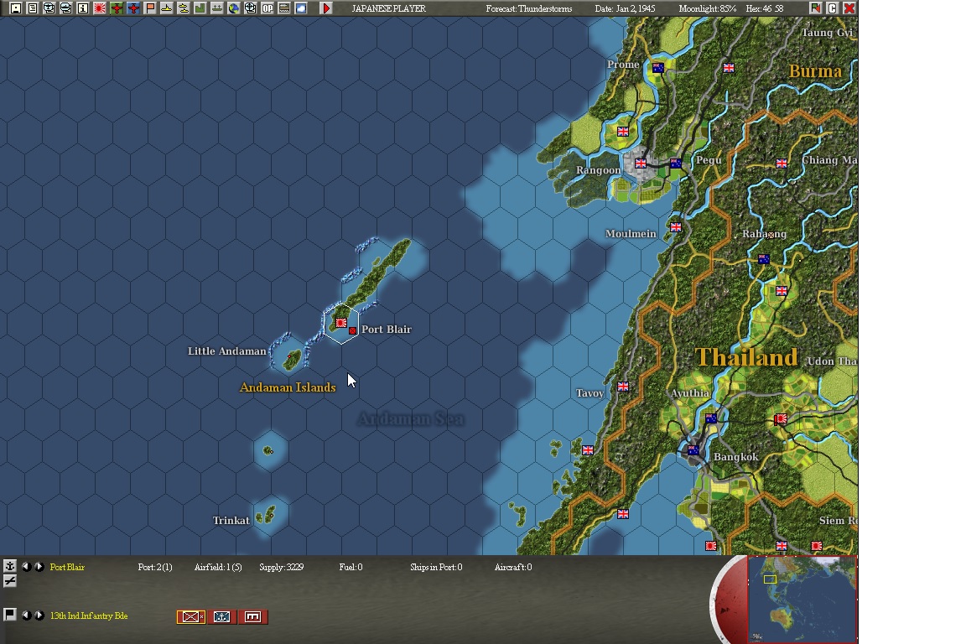Click the 'C' button in top bar
The image size is (966, 644).
pyautogui.click(x=833, y=8)
